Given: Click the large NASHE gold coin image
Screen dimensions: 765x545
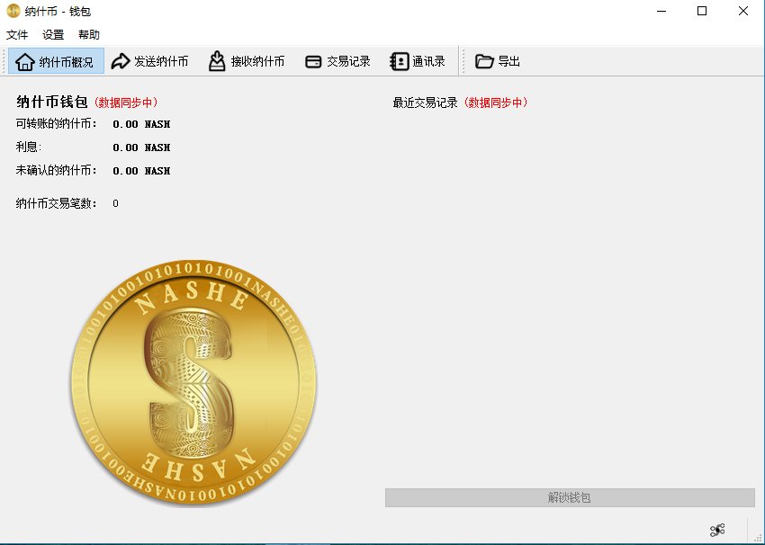Looking at the screenshot, I should click(193, 382).
